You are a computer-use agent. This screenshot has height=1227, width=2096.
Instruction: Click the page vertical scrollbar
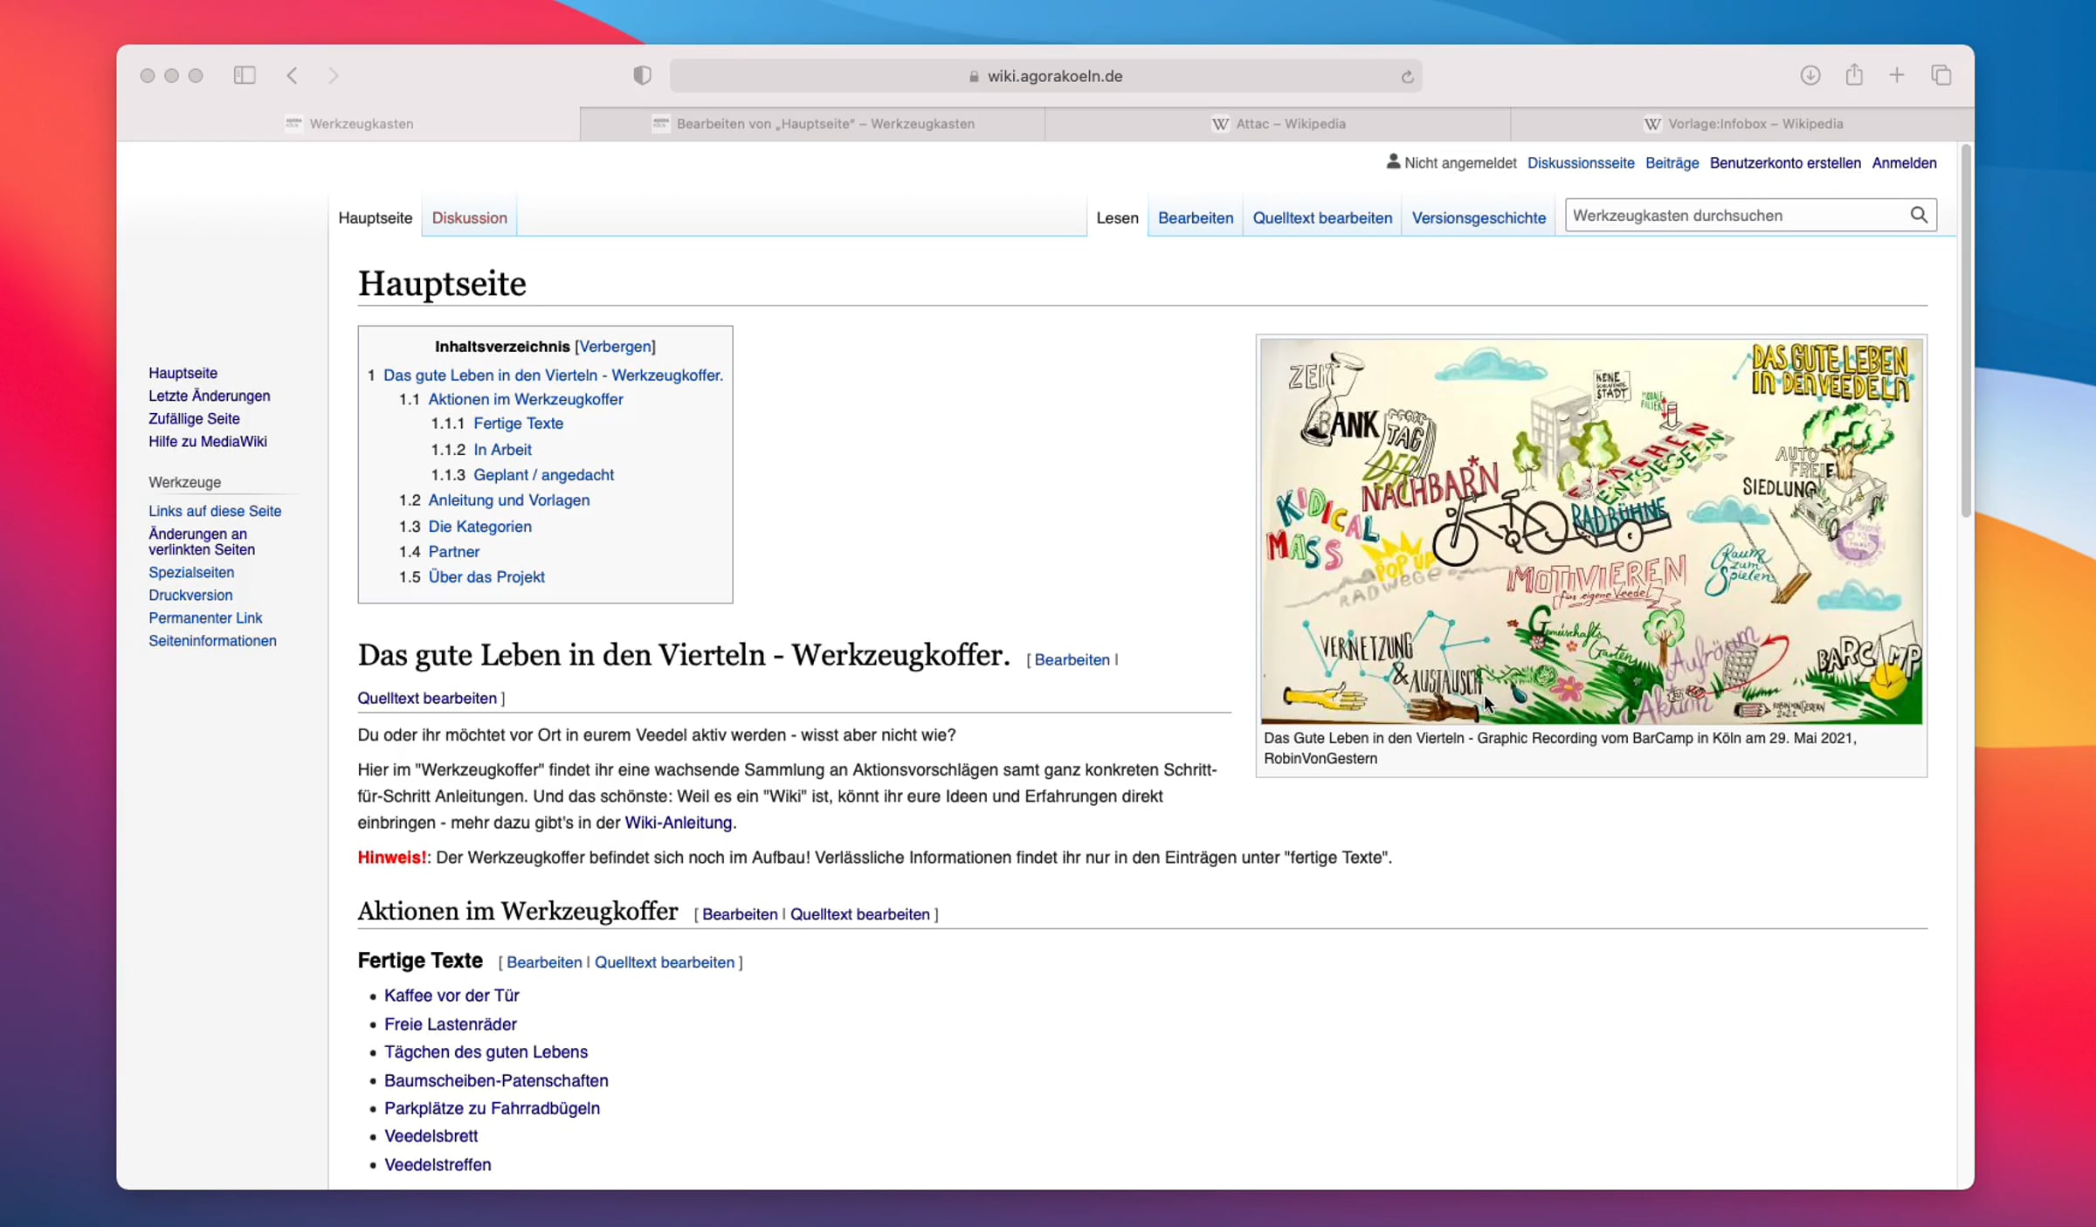(x=1965, y=332)
